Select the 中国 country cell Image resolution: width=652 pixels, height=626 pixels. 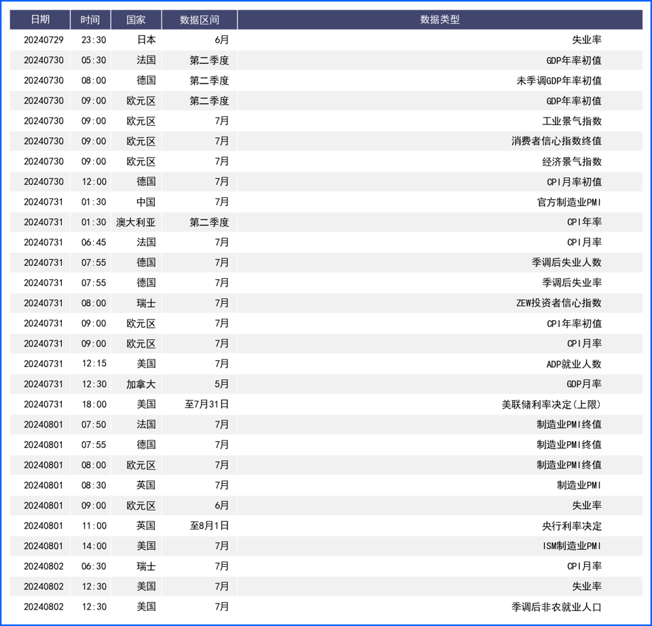pyautogui.click(x=147, y=203)
